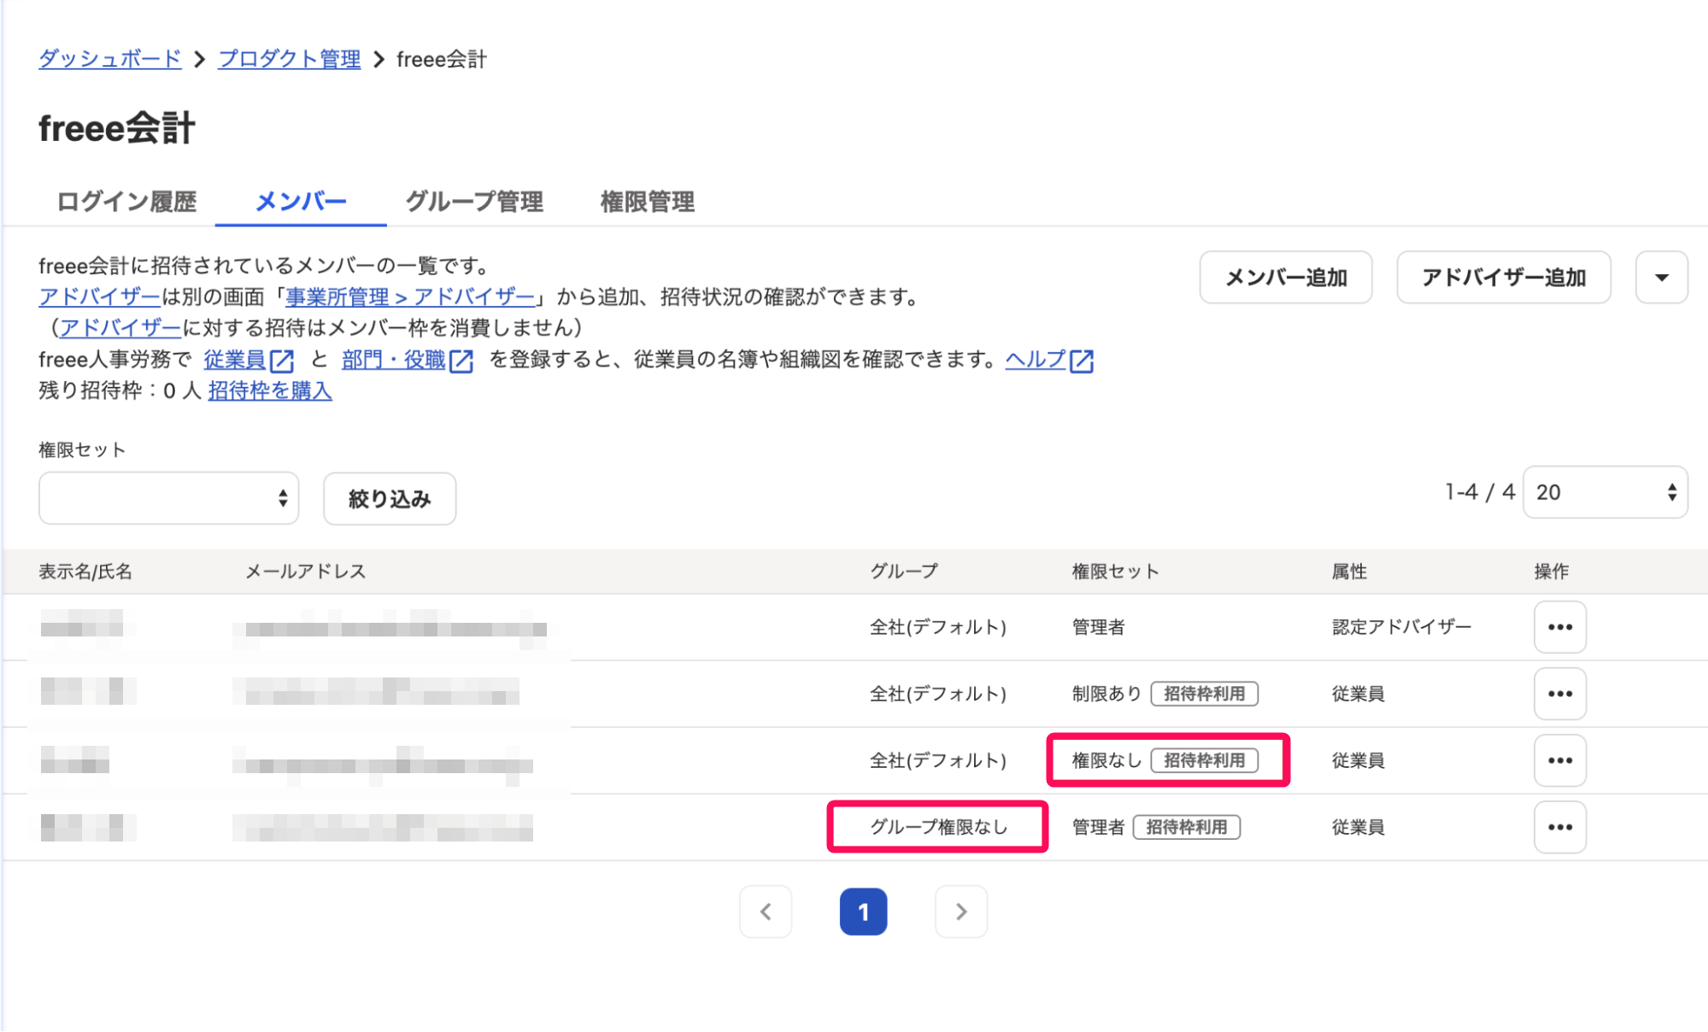Follow the 事業所管理 > アドバイザー link
Image resolution: width=1708 pixels, height=1032 pixels.
pos(410,296)
